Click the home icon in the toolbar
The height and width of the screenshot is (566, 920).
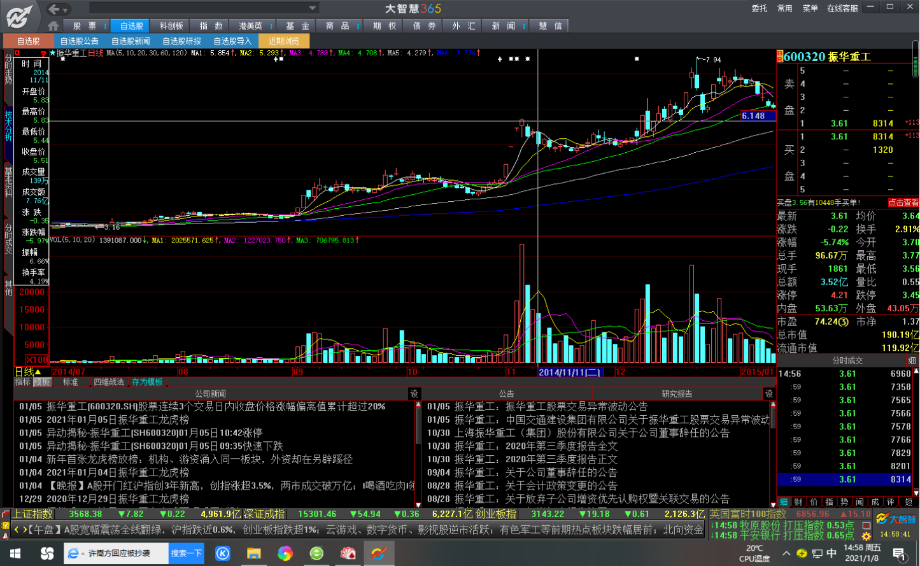(x=53, y=26)
